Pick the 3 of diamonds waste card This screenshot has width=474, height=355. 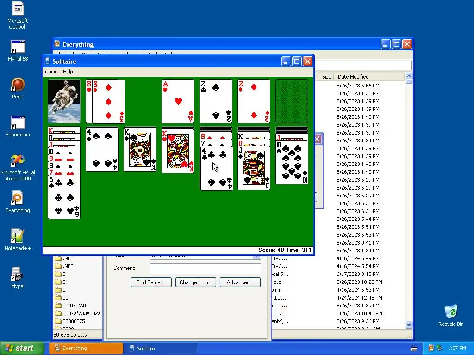tap(108, 101)
